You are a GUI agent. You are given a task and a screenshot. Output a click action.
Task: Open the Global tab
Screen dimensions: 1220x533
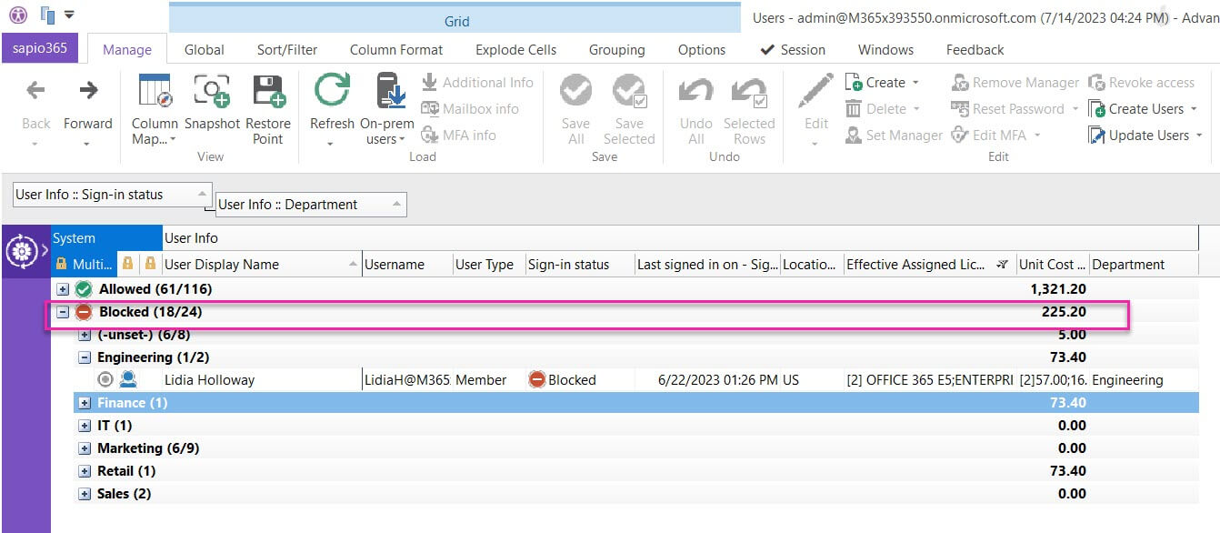(205, 50)
